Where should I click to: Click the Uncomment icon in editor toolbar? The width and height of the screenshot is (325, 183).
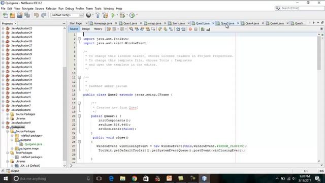coord(208,29)
